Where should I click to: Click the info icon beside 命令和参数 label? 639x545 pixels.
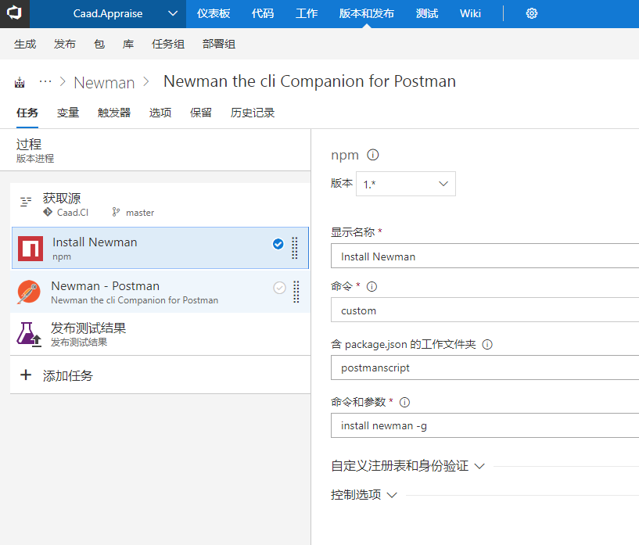[x=404, y=403]
